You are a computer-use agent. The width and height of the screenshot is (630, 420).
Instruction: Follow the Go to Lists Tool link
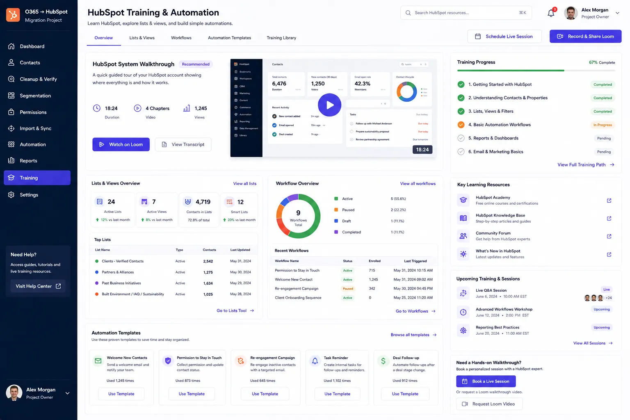pos(235,311)
